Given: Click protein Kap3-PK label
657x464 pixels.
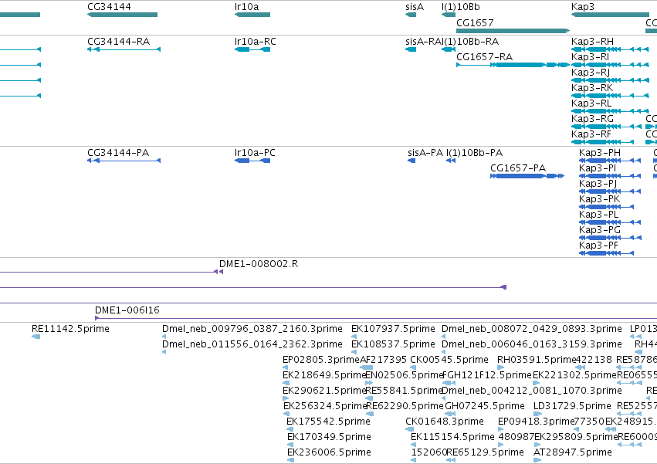Looking at the screenshot, I should click(x=599, y=199).
